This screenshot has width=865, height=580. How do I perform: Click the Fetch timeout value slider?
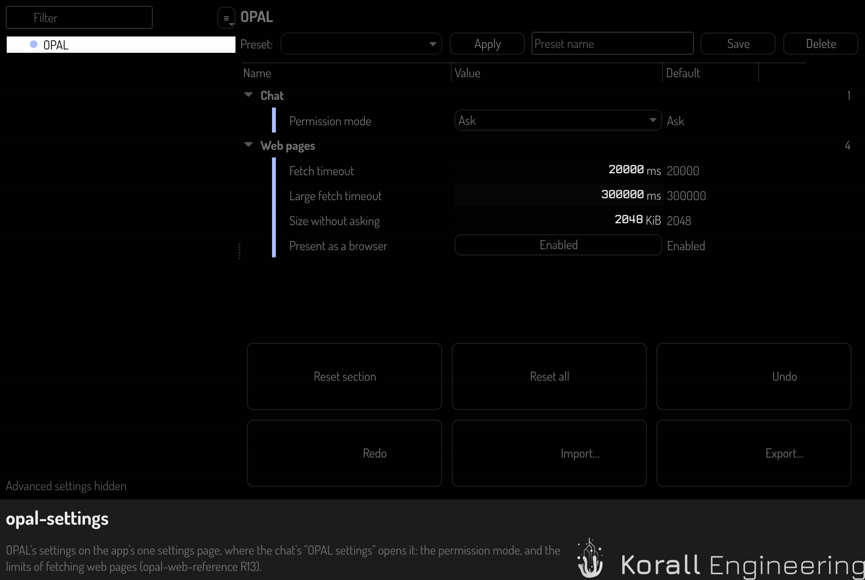click(x=558, y=170)
